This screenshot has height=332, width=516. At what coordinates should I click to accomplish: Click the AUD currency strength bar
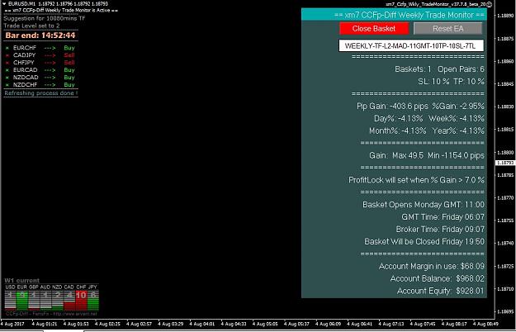coord(45,301)
